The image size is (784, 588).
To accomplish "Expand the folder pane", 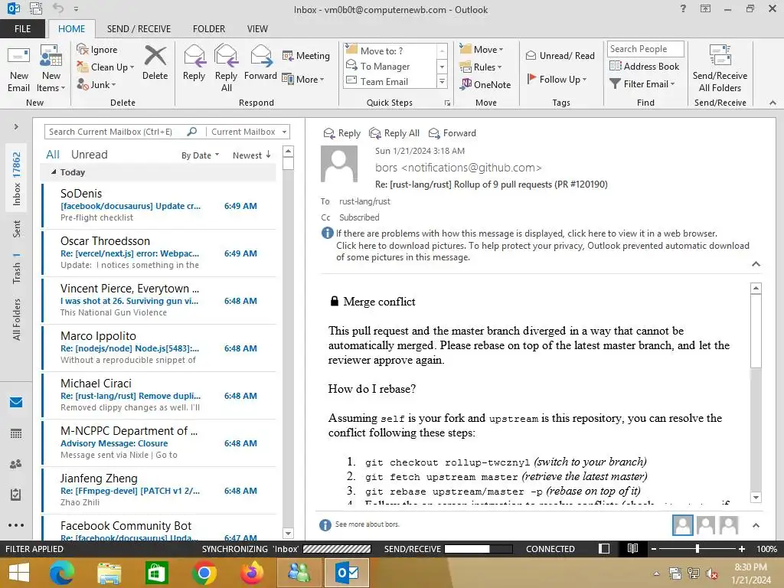I will tap(16, 126).
